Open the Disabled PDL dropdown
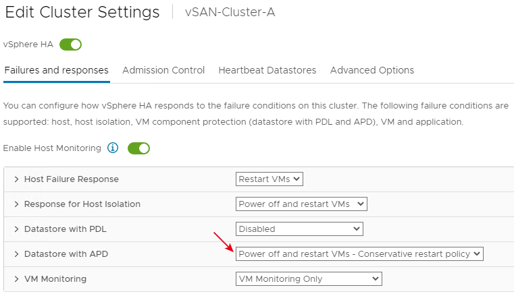 299,229
